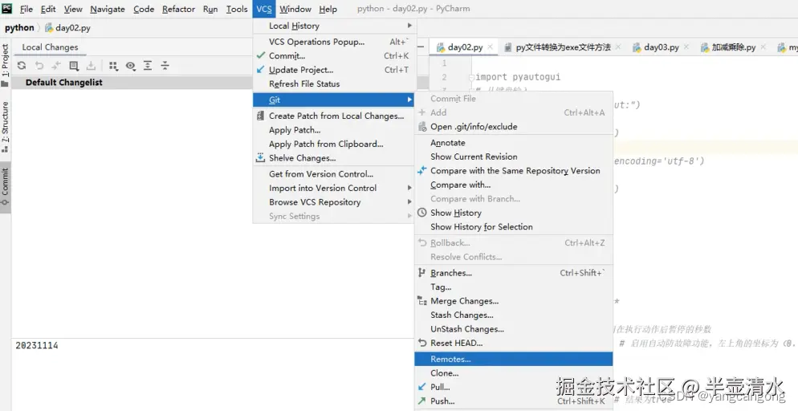The image size is (798, 411).
Task: Open the 1: Project side panel
Action: pos(5,64)
